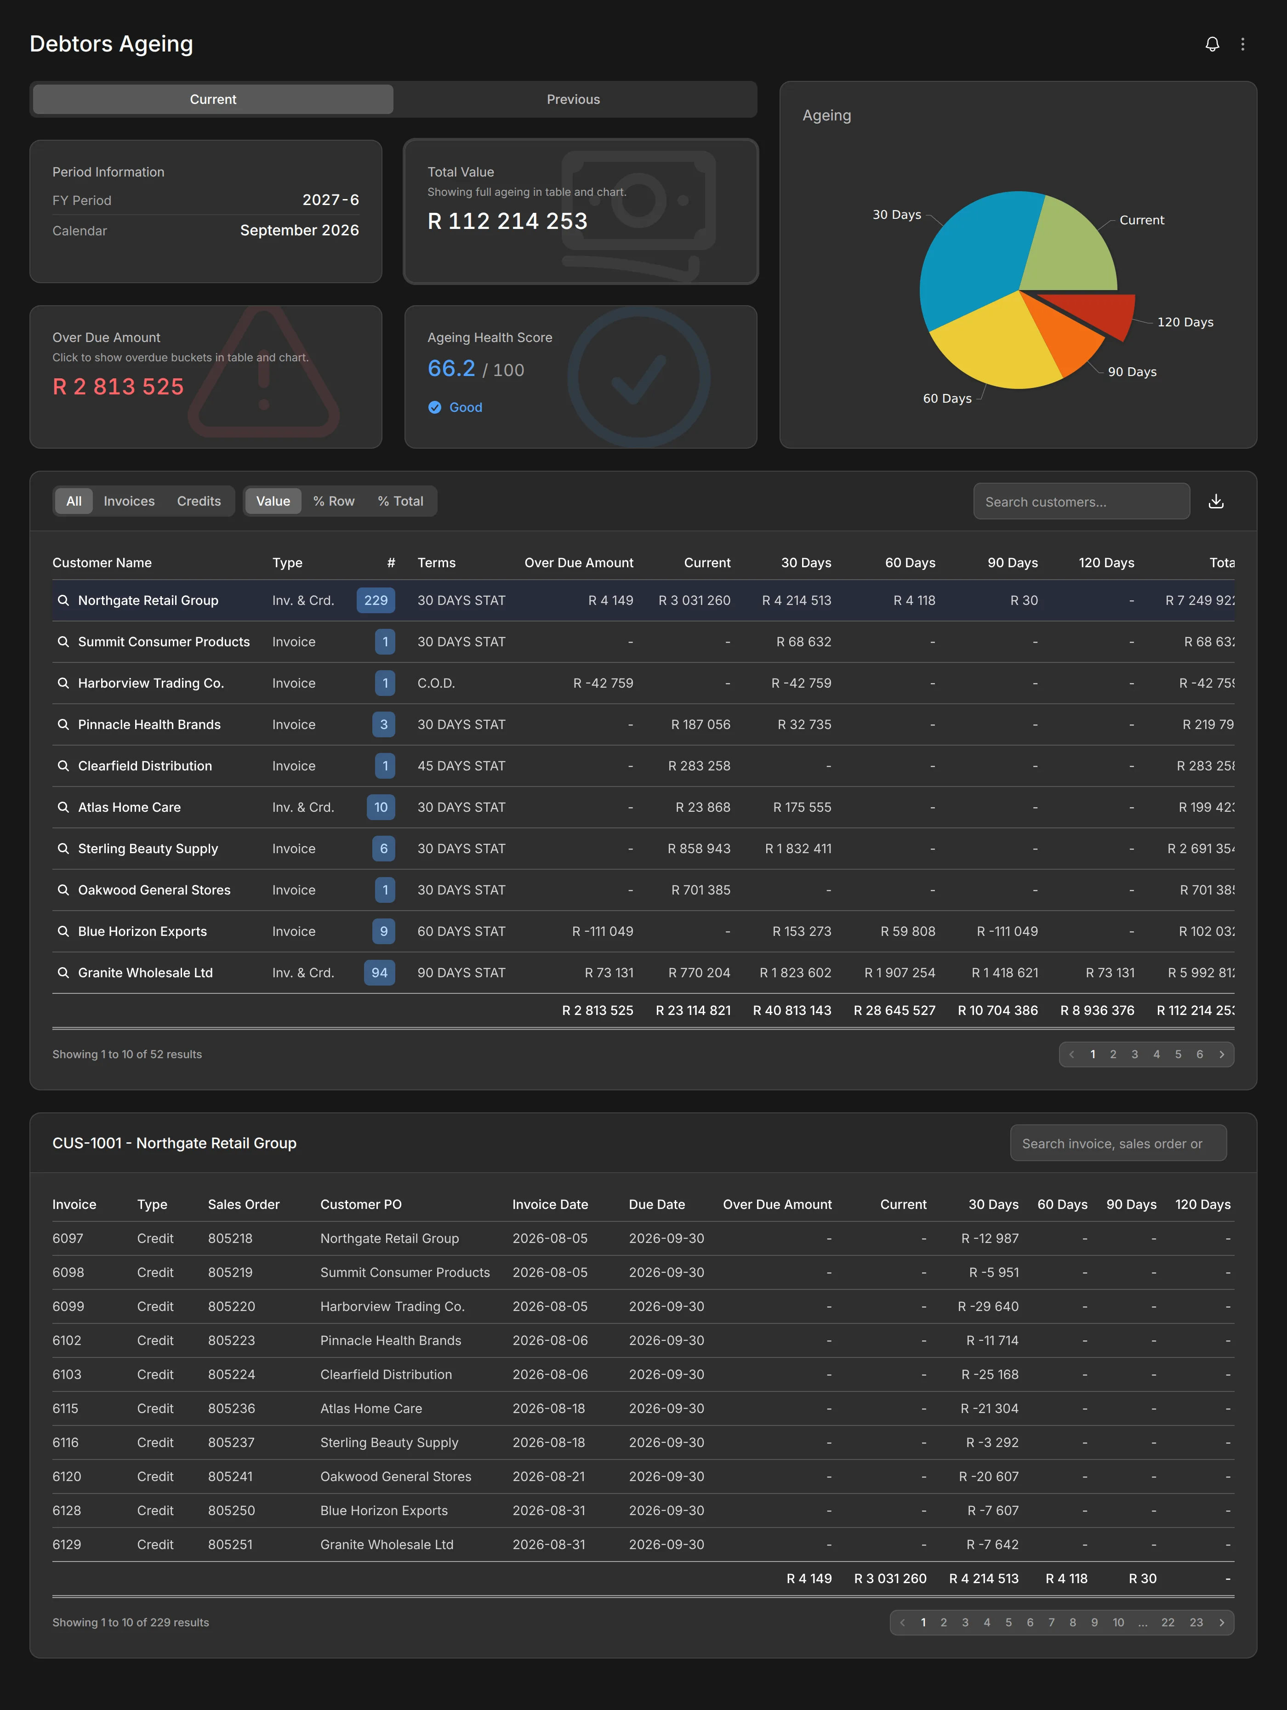Go to next page of customer results
The image size is (1287, 1710).
point(1222,1054)
